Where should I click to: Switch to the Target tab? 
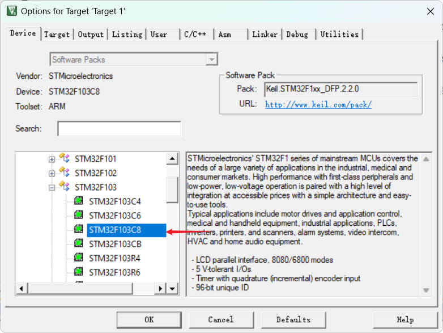(x=57, y=35)
